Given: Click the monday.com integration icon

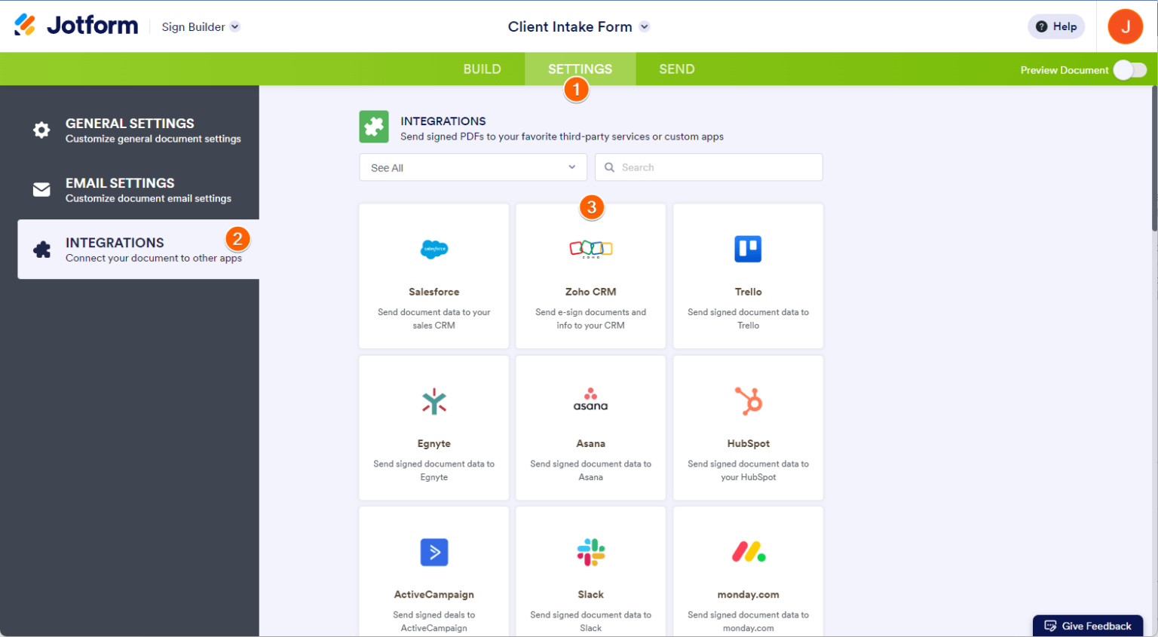Looking at the screenshot, I should tap(747, 551).
